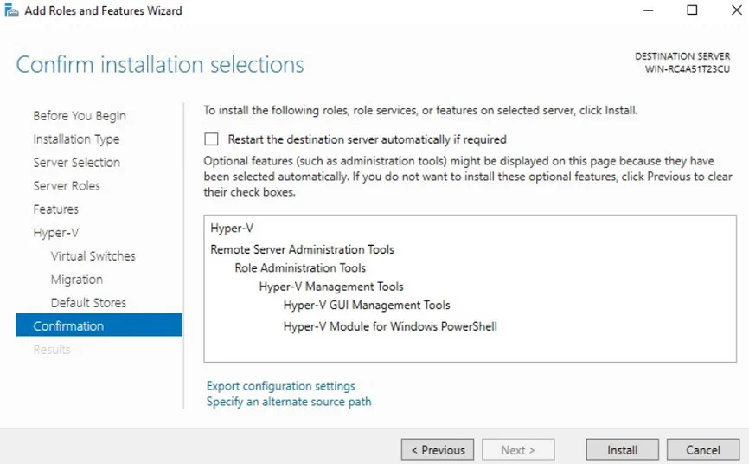The width and height of the screenshot is (749, 464).
Task: Select the Hyper-V step in sidebar
Action: coord(55,233)
